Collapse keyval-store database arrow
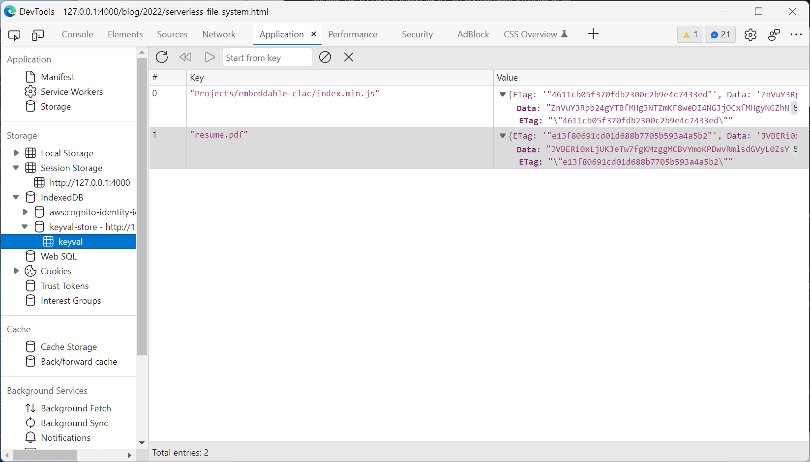 [25, 227]
